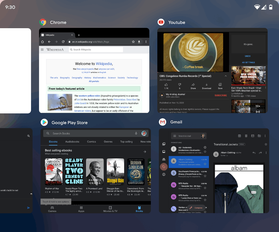The height and width of the screenshot is (232, 279).
Task: Tap the Gmail app icon in header
Action: click(x=163, y=122)
